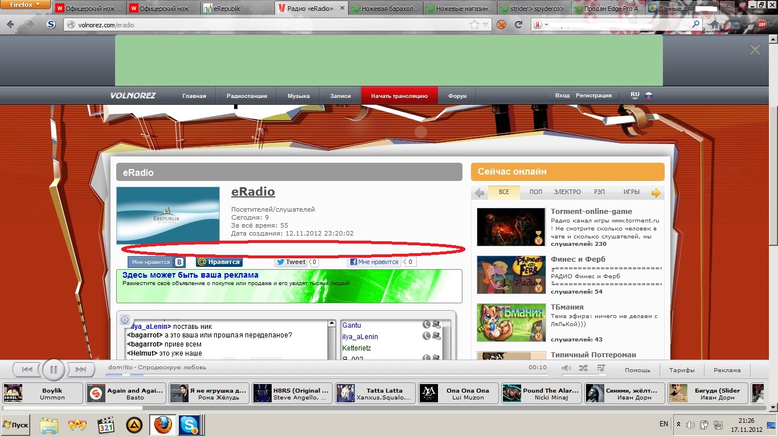The image size is (778, 437).
Task: Open AIMP player taskbar icon
Action: pyautogui.click(x=134, y=425)
